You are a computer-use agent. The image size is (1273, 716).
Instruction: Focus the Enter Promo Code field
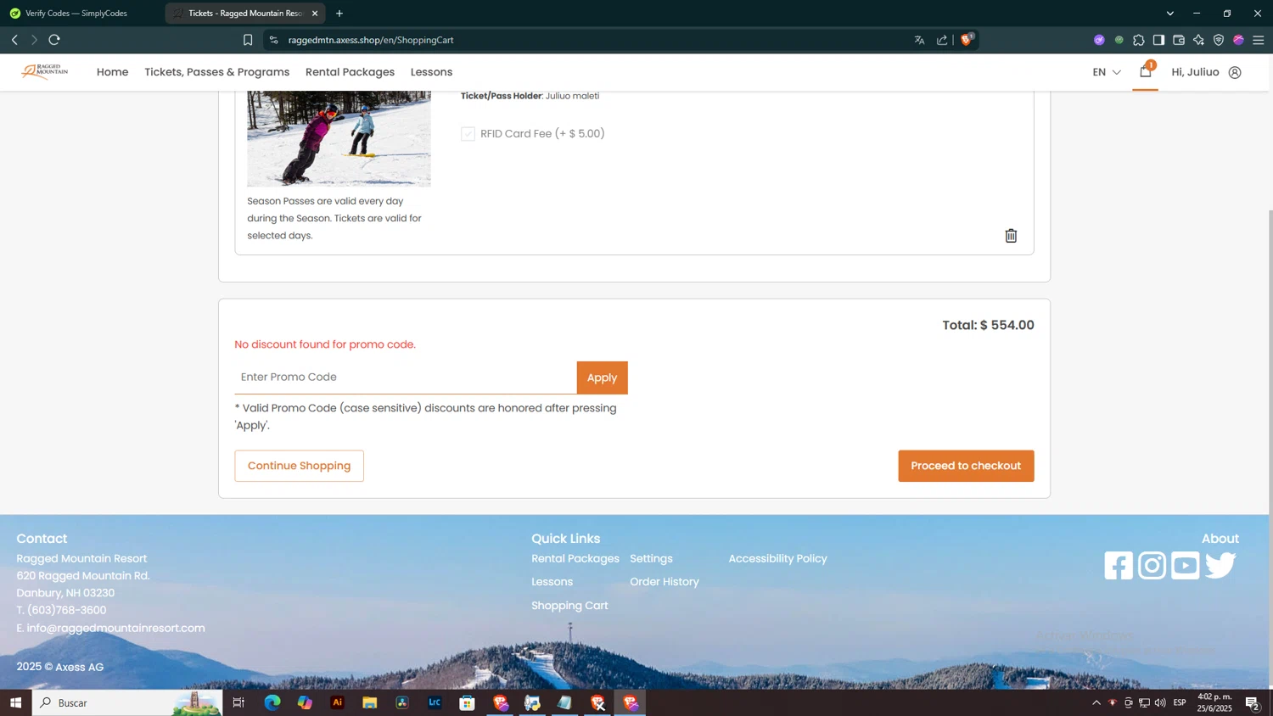coord(406,378)
